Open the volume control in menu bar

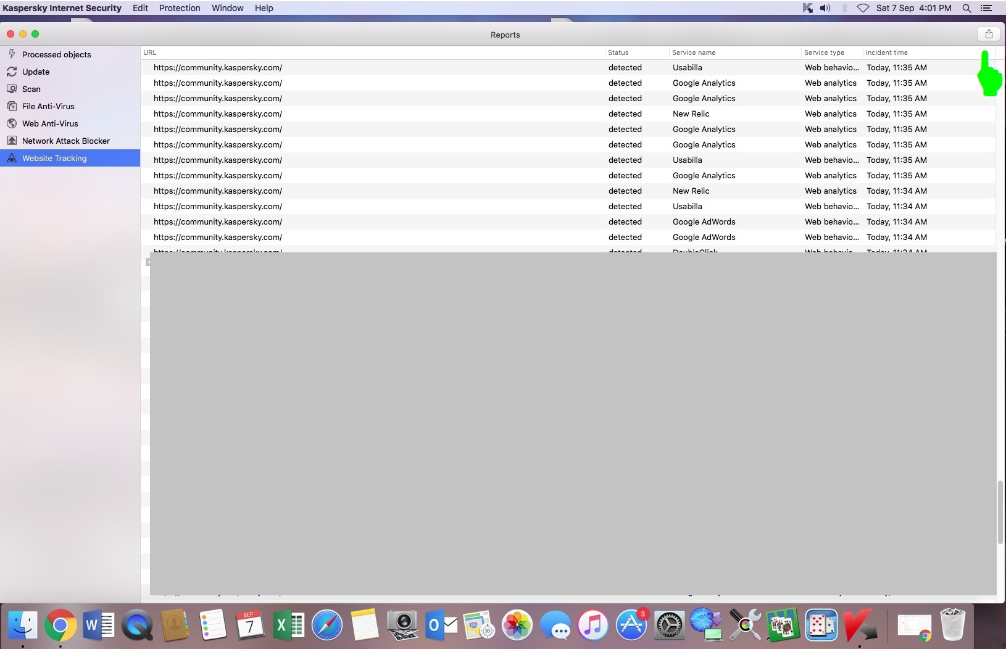click(x=825, y=8)
